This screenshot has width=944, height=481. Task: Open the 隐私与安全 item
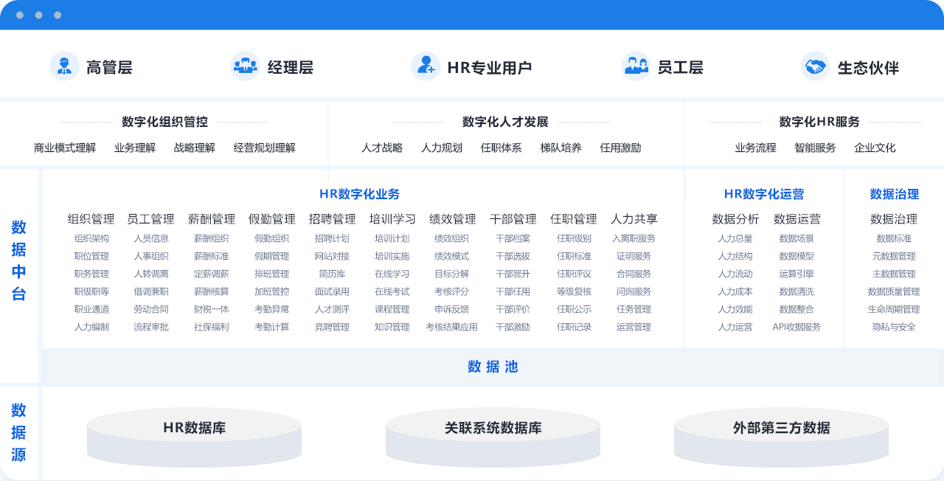pyautogui.click(x=894, y=327)
